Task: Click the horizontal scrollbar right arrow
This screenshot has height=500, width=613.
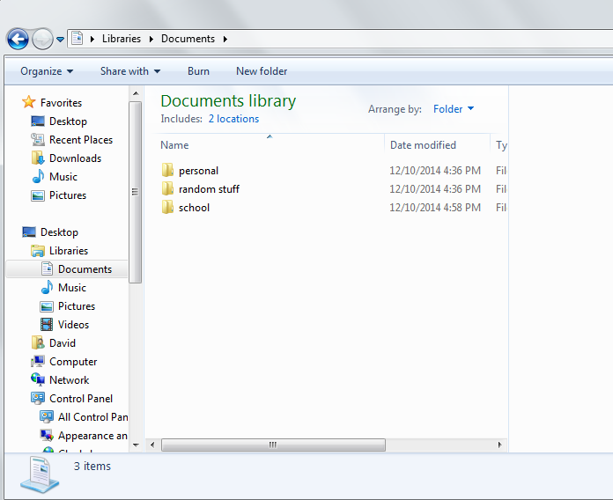Action: click(499, 445)
